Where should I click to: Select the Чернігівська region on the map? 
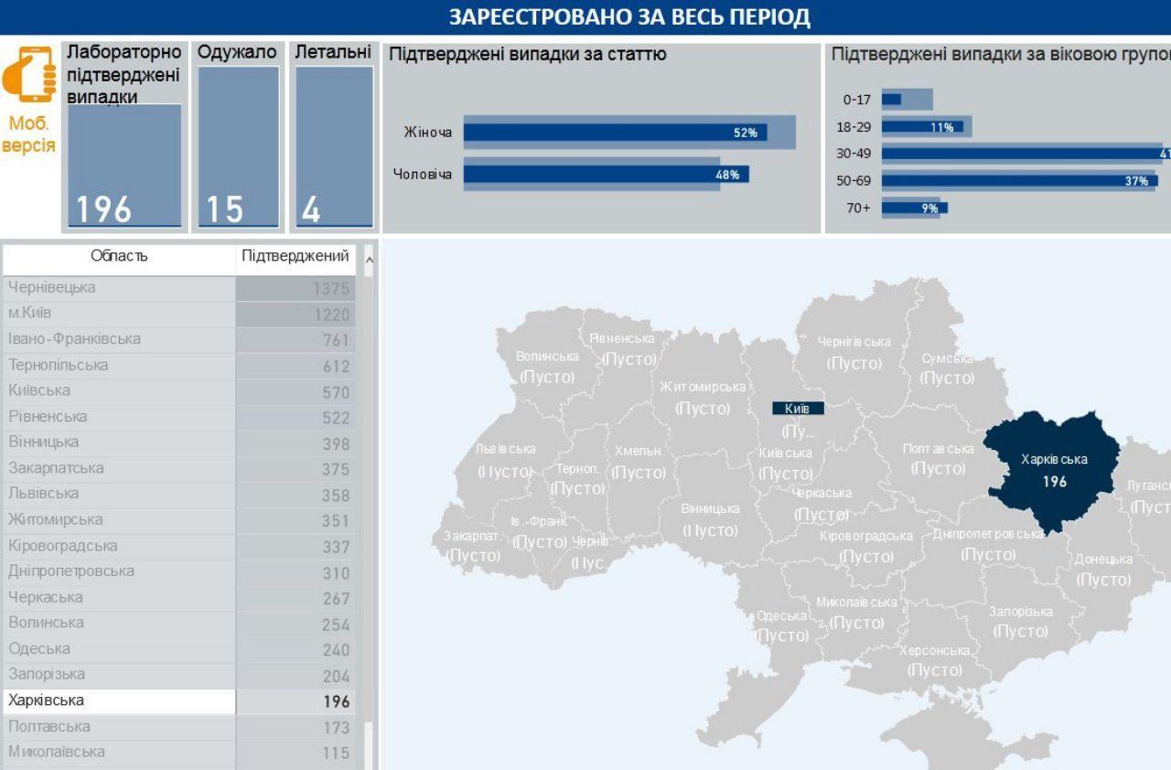click(853, 352)
